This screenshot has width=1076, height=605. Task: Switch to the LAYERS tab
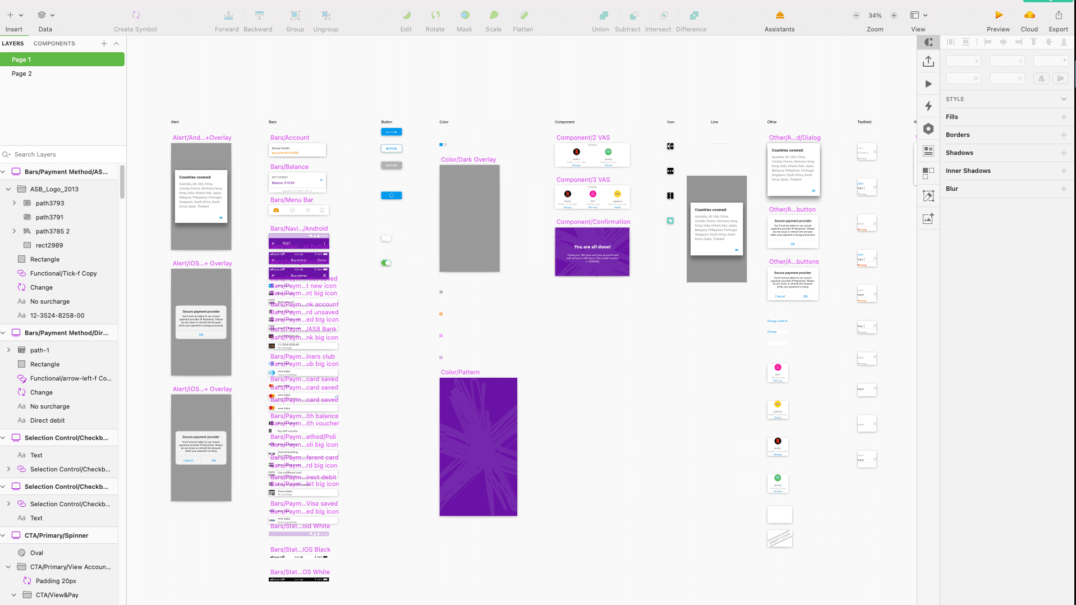coord(13,43)
